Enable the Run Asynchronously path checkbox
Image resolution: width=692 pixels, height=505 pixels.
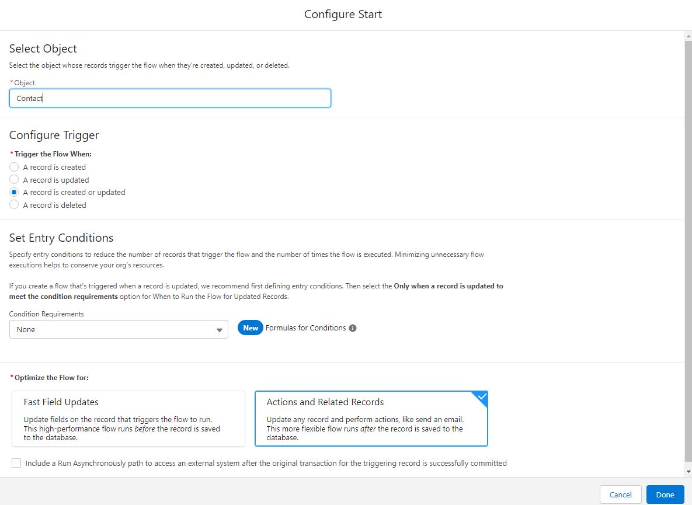pyautogui.click(x=16, y=464)
